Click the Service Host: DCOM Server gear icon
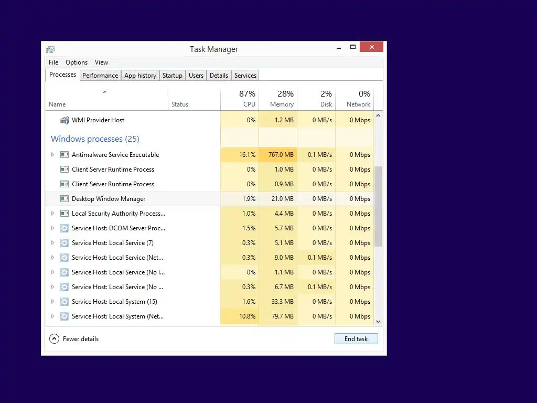Screen dimensions: 537x403 point(65,228)
